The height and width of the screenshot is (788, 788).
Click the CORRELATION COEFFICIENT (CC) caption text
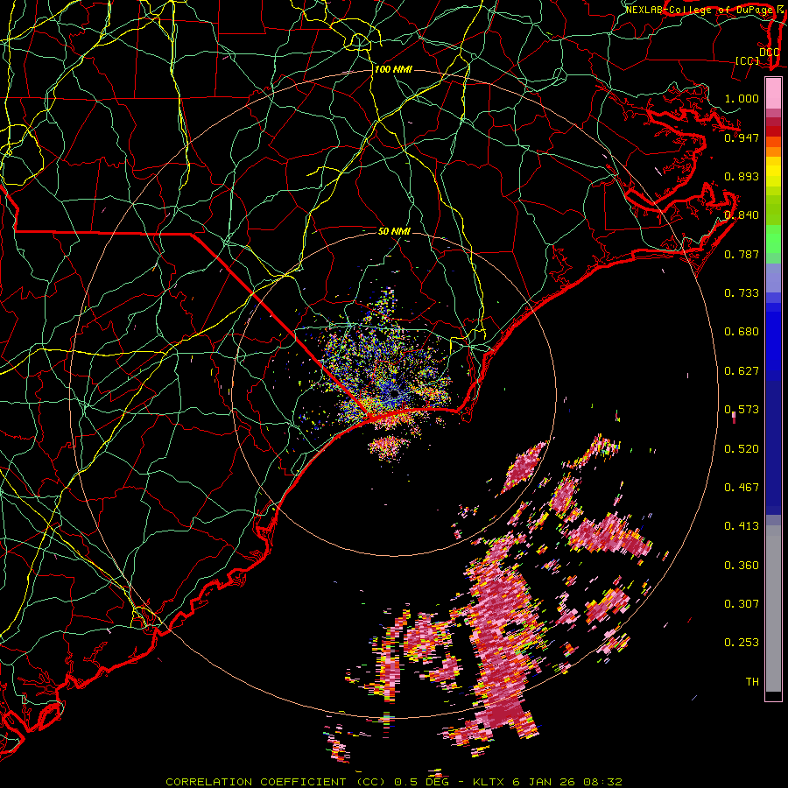(x=276, y=782)
